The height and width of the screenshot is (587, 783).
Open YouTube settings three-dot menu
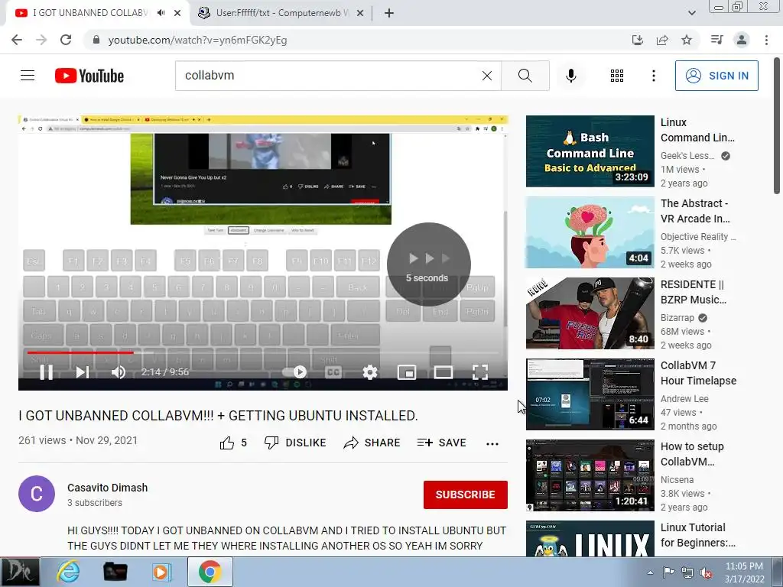[x=653, y=76]
